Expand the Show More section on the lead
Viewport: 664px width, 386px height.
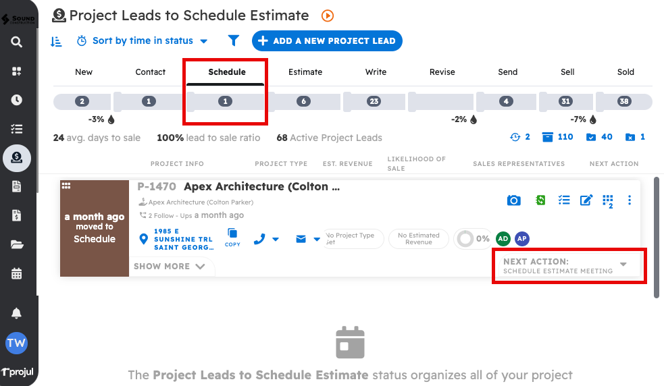(169, 267)
